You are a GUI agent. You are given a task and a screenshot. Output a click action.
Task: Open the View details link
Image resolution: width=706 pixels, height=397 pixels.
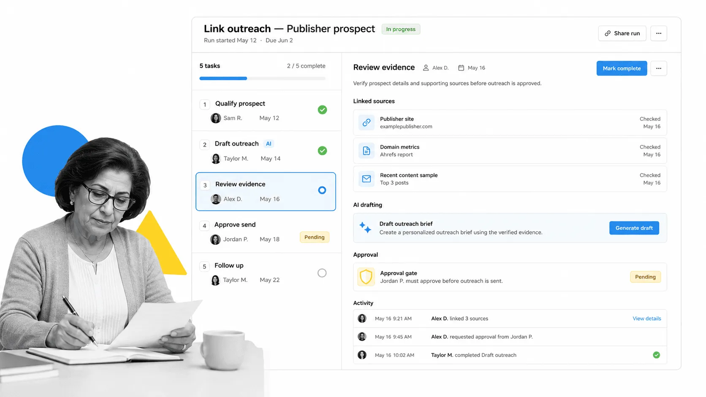[646, 319]
